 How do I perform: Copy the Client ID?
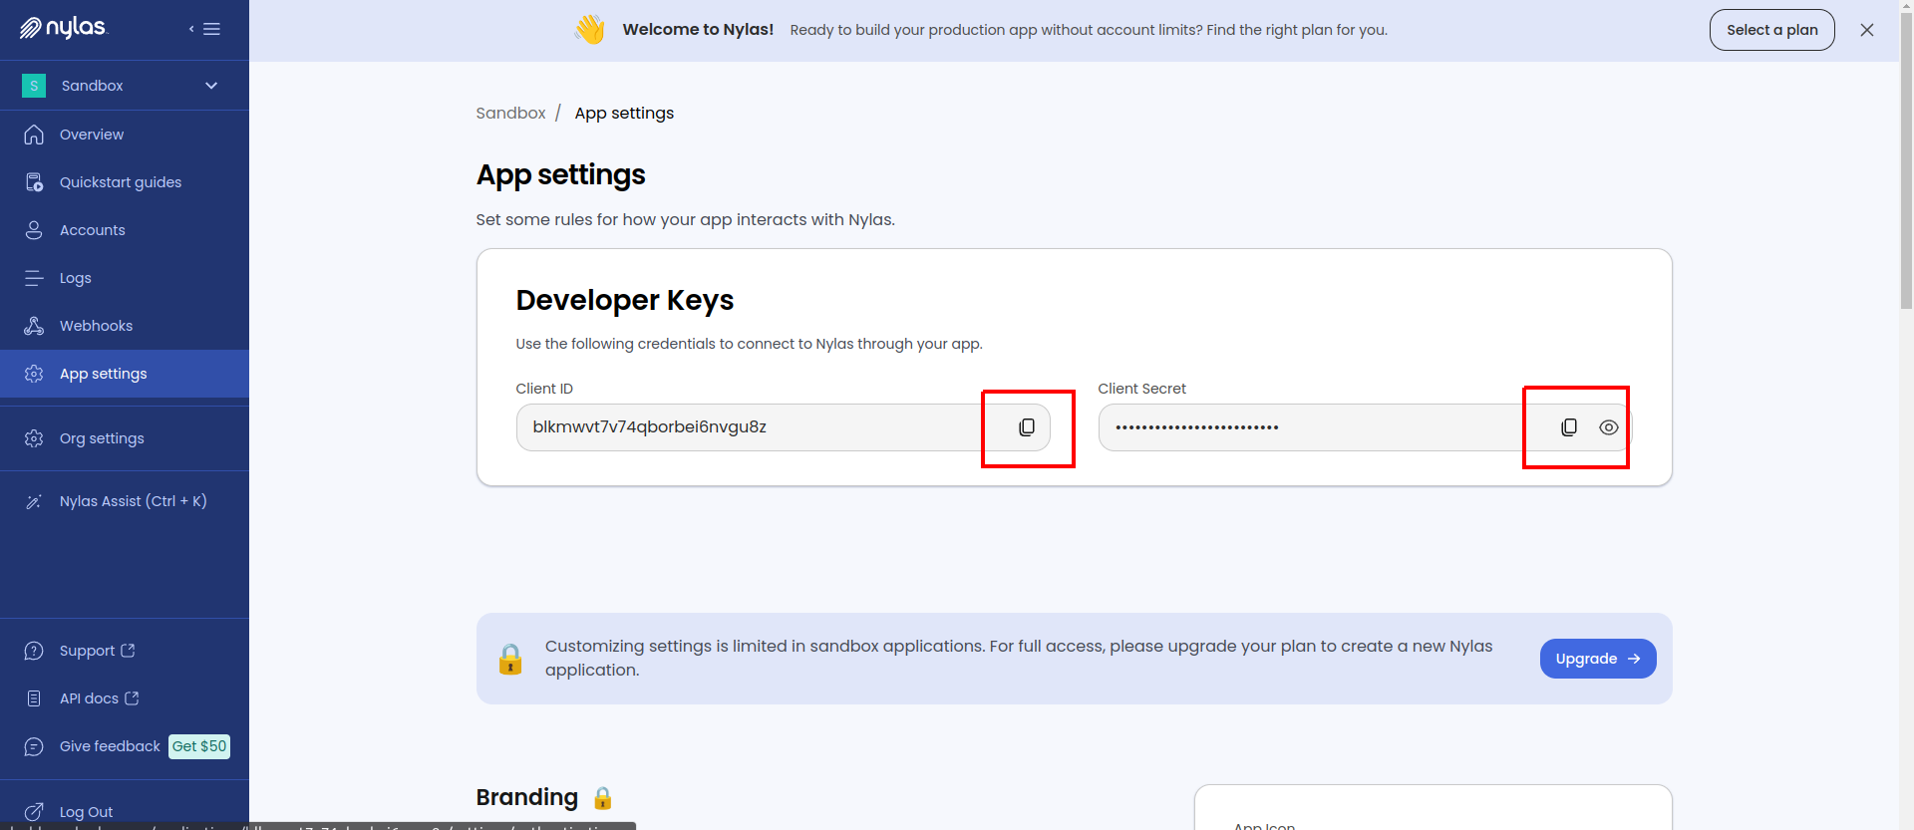tap(1027, 427)
